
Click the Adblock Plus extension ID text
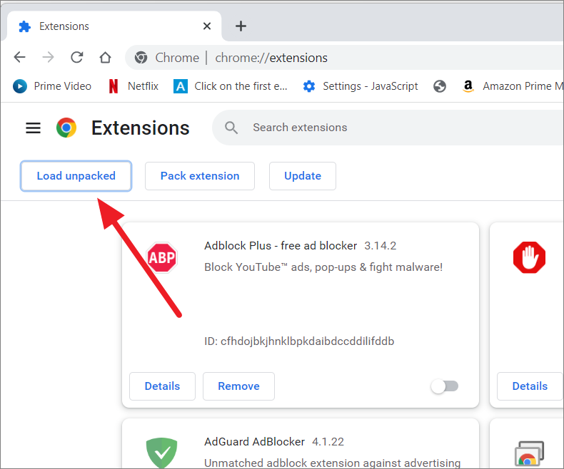click(299, 341)
